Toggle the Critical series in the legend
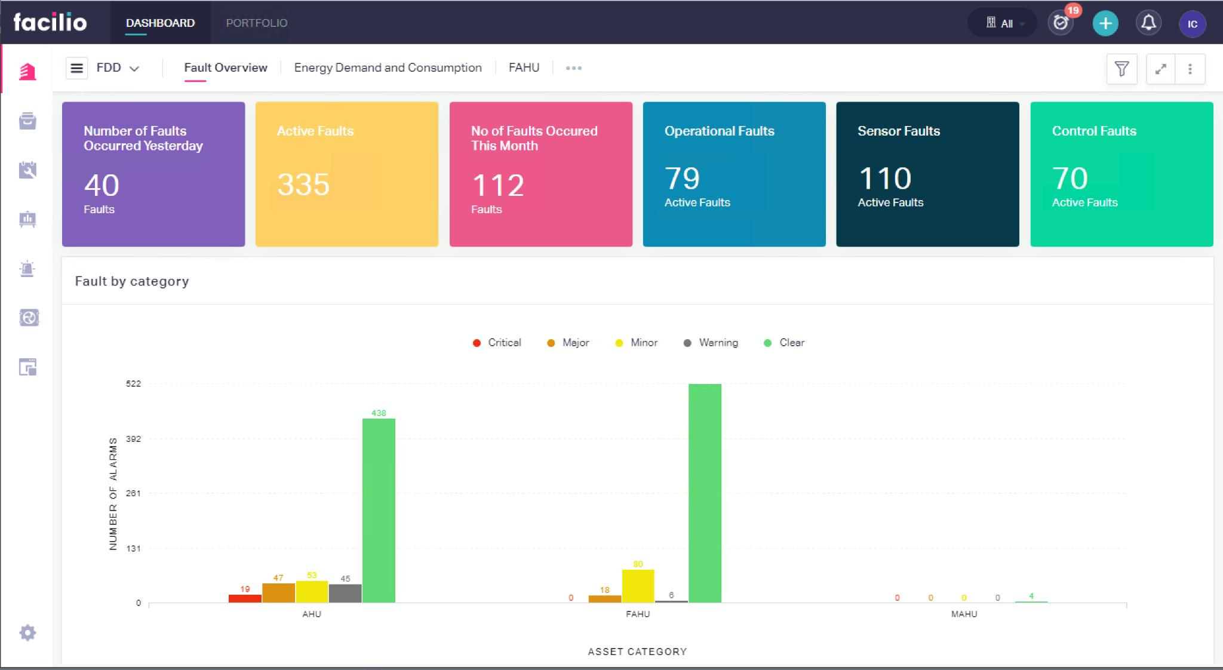The image size is (1223, 670). pyautogui.click(x=497, y=343)
